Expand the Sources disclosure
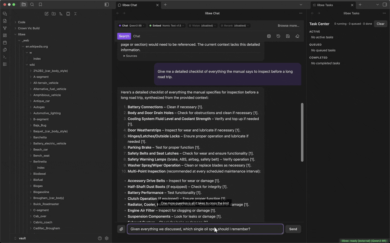 pyautogui.click(x=130, y=56)
